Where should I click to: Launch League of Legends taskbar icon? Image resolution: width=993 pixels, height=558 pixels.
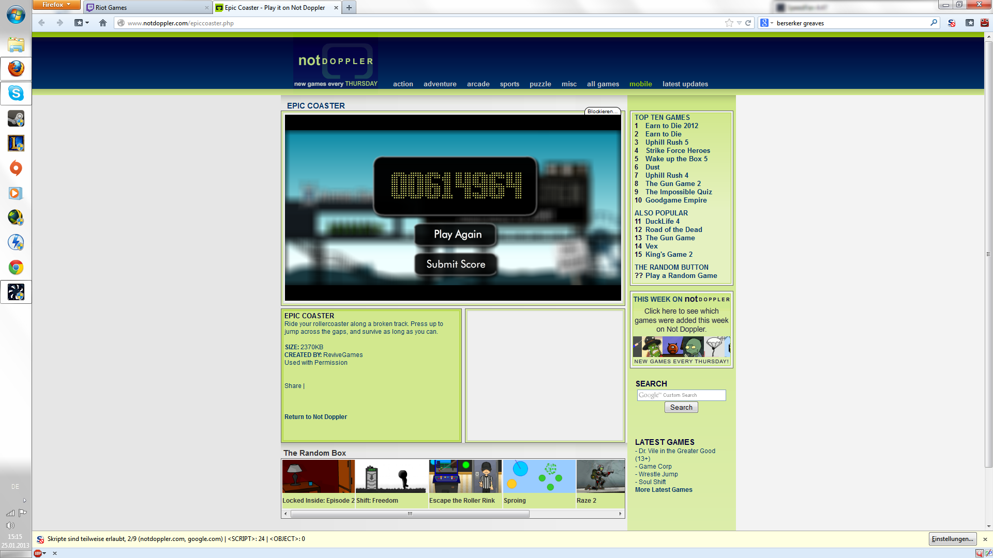point(16,143)
